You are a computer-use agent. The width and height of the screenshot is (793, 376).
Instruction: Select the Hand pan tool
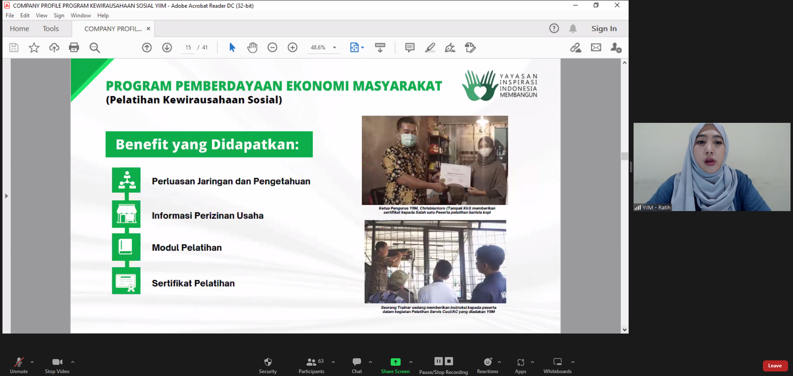click(252, 48)
